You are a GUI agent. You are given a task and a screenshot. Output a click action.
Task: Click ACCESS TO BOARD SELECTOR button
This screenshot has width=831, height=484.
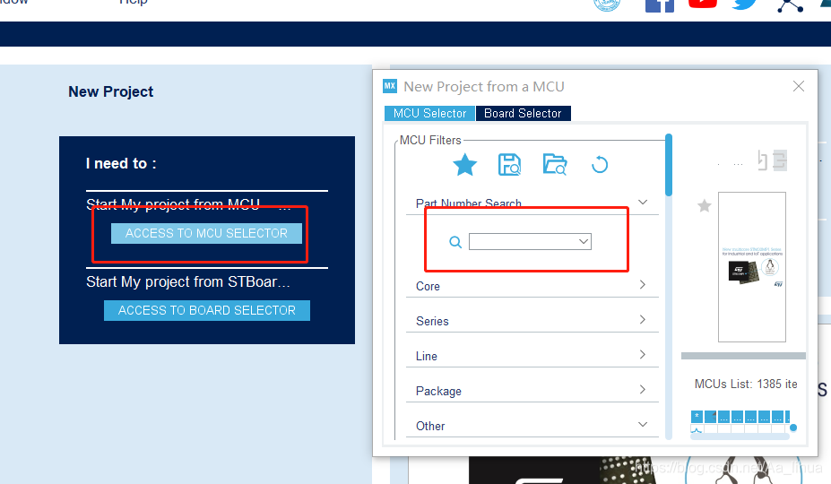click(x=207, y=310)
